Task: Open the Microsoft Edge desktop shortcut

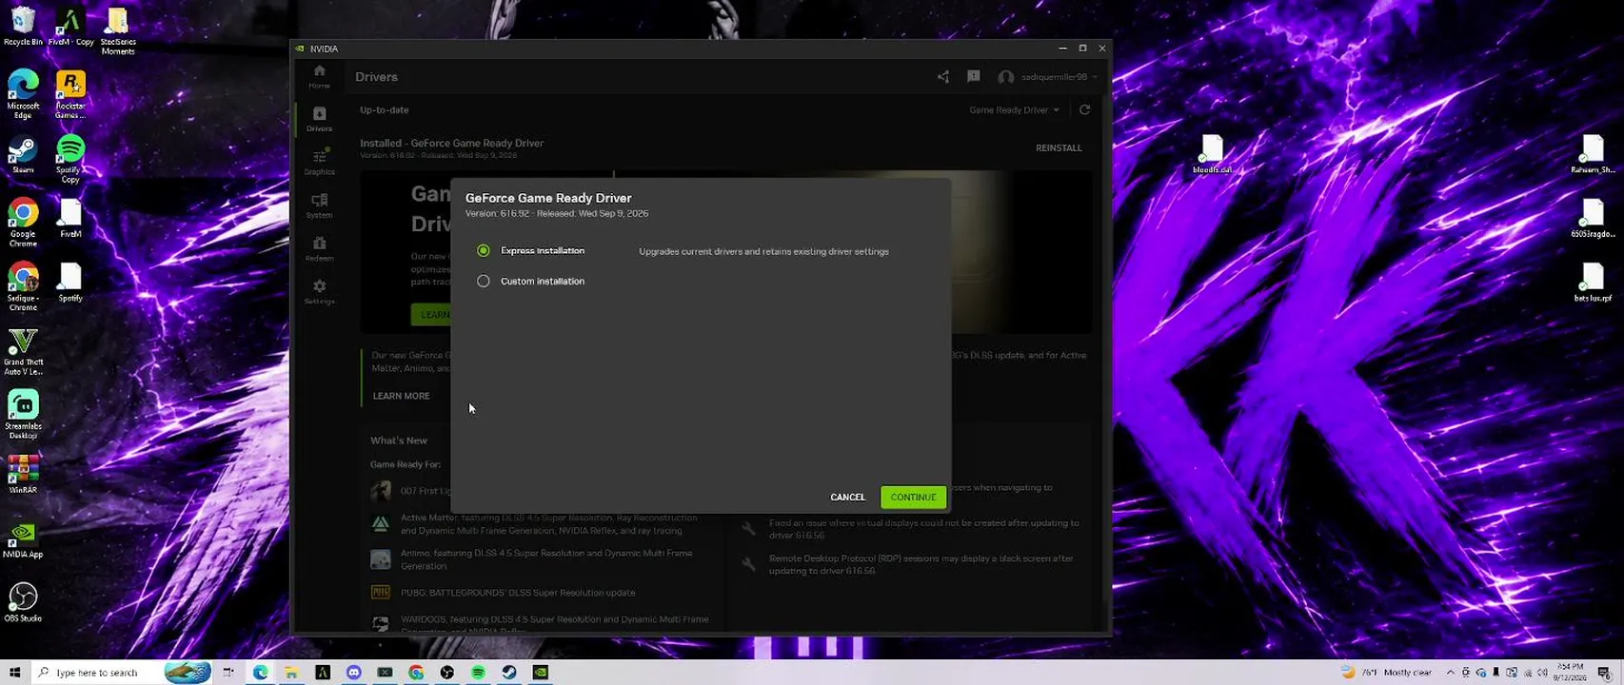Action: coord(23,94)
